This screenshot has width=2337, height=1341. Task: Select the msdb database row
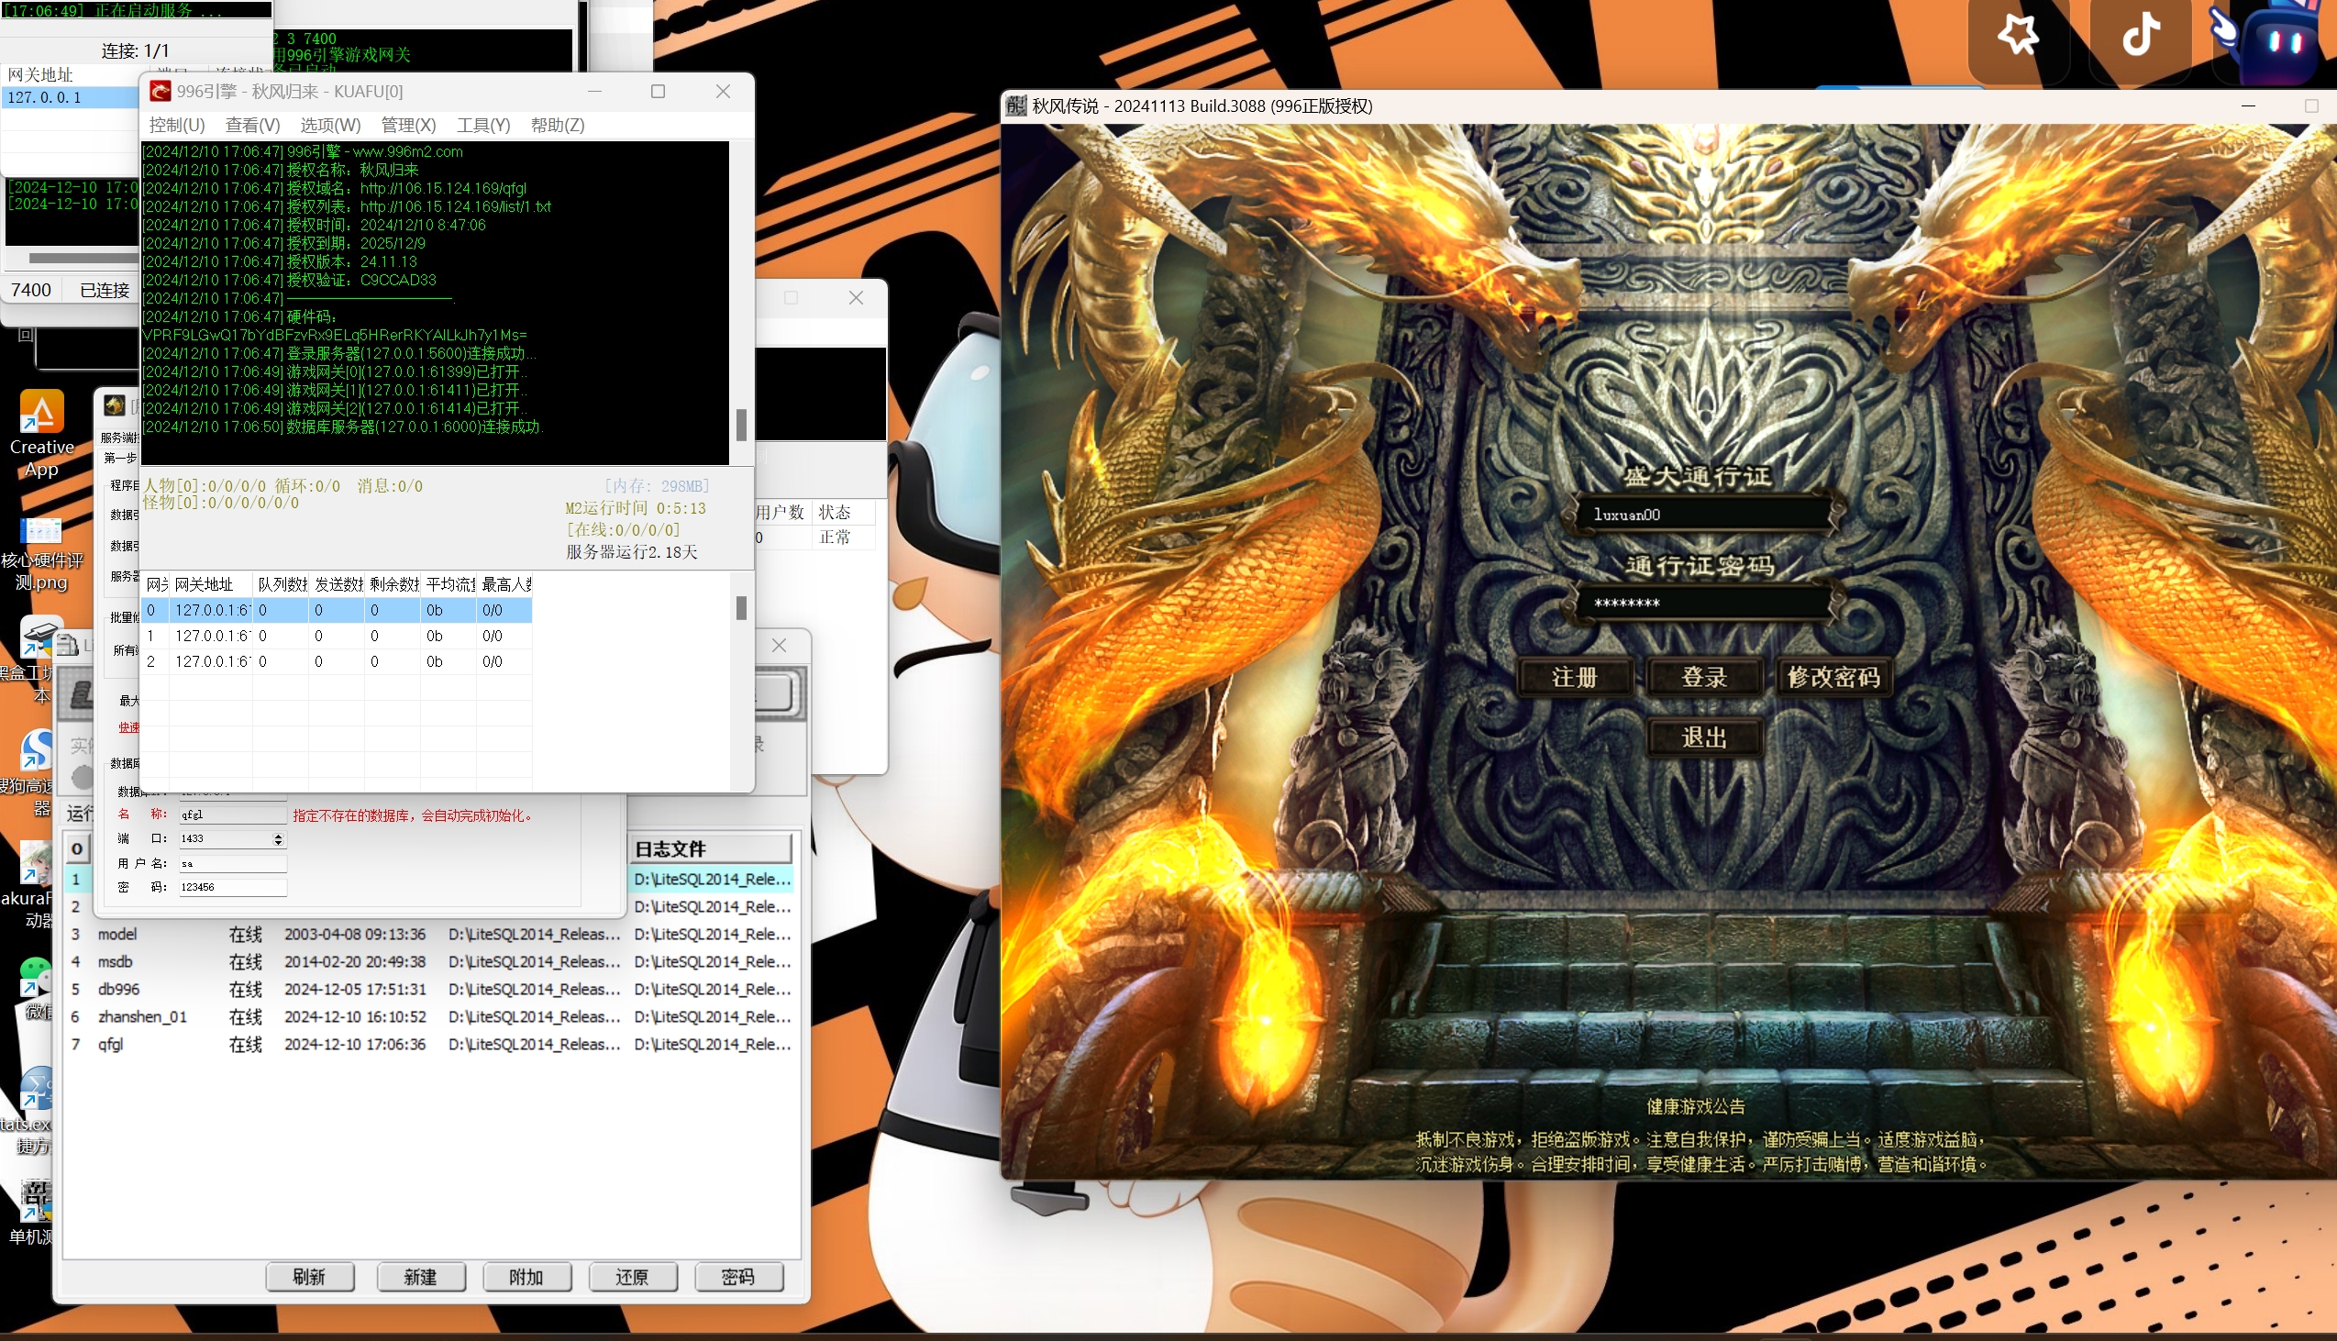click(x=431, y=962)
